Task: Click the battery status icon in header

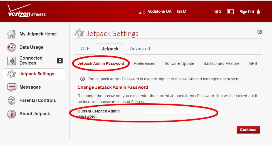Action: 230,12
